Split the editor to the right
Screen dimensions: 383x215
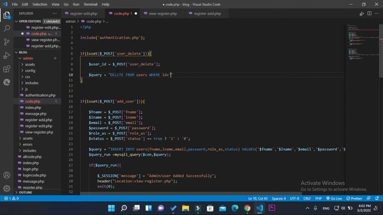369,14
